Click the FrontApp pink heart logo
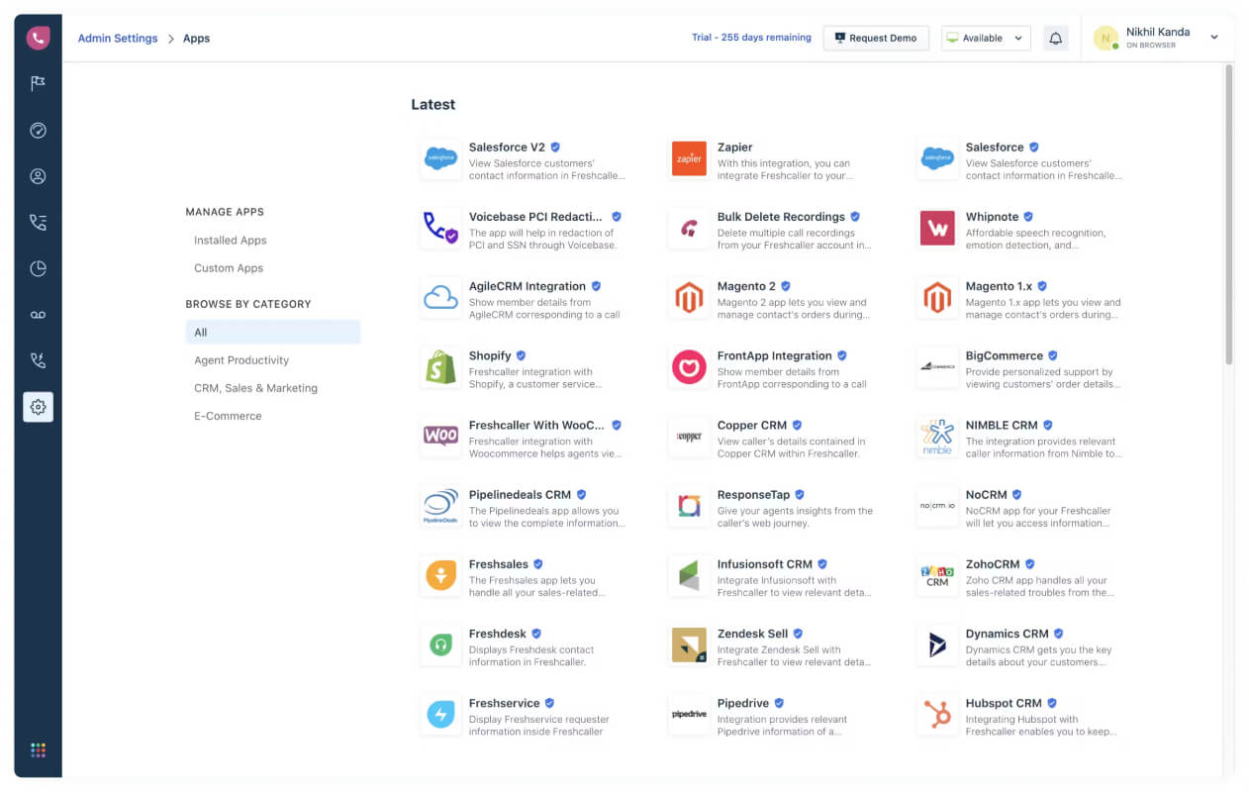Viewport: 1249px width, 792px height. point(688,367)
